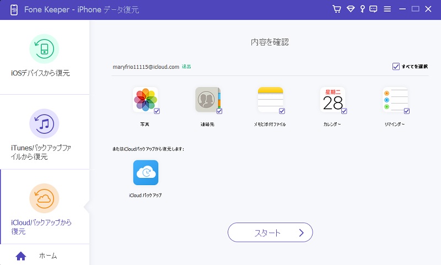The image size is (441, 265).
Task: Click the リマインダー label
Action: [x=395, y=124]
